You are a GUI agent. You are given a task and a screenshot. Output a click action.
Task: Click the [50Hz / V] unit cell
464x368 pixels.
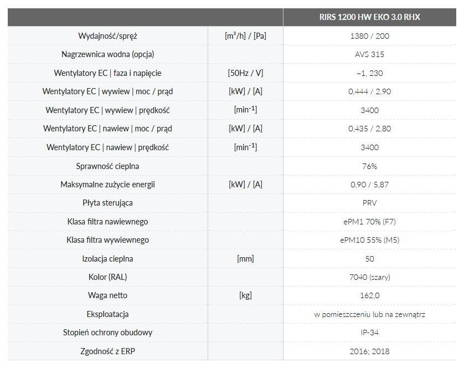point(245,73)
